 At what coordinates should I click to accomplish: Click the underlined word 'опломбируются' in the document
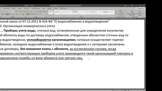(x=39, y=40)
